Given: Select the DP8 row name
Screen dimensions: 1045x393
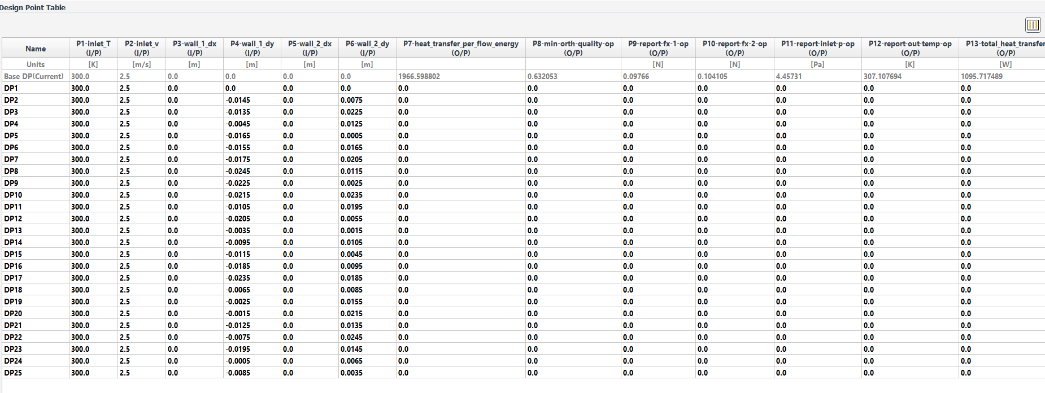Looking at the screenshot, I should 11,171.
